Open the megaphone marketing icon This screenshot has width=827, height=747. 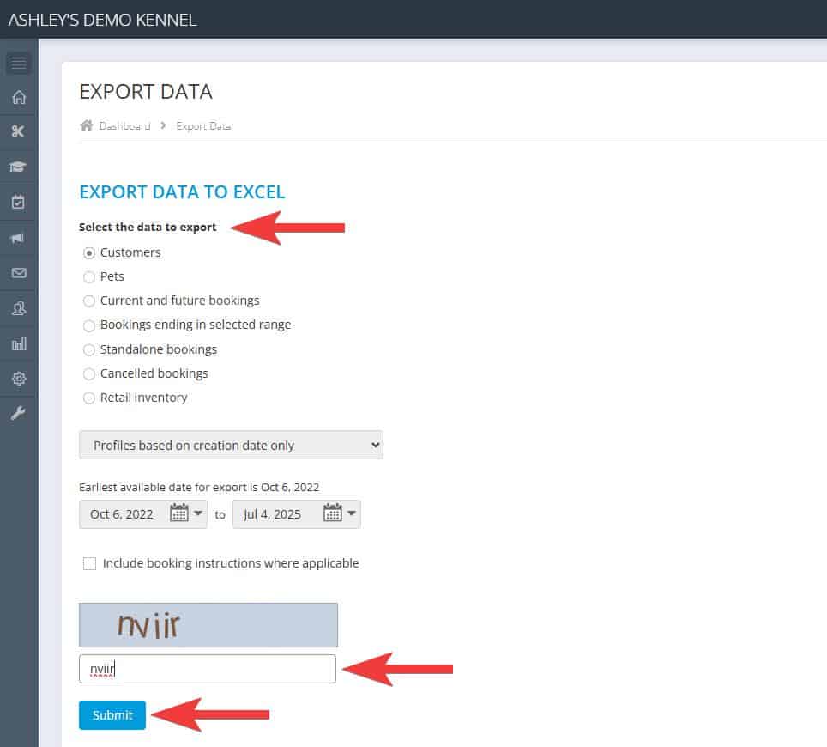(x=19, y=238)
